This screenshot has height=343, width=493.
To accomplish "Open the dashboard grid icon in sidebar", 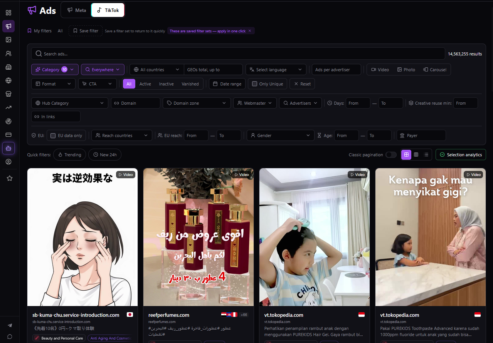I will click(8, 13).
